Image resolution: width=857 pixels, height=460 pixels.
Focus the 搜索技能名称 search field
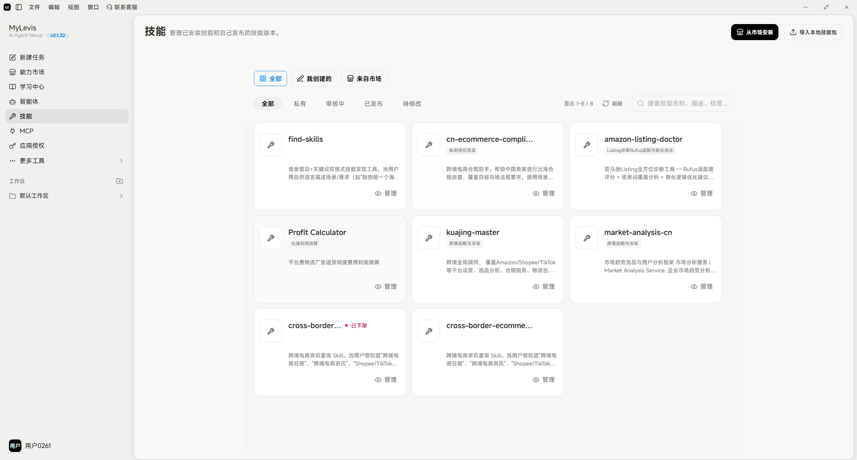[682, 103]
